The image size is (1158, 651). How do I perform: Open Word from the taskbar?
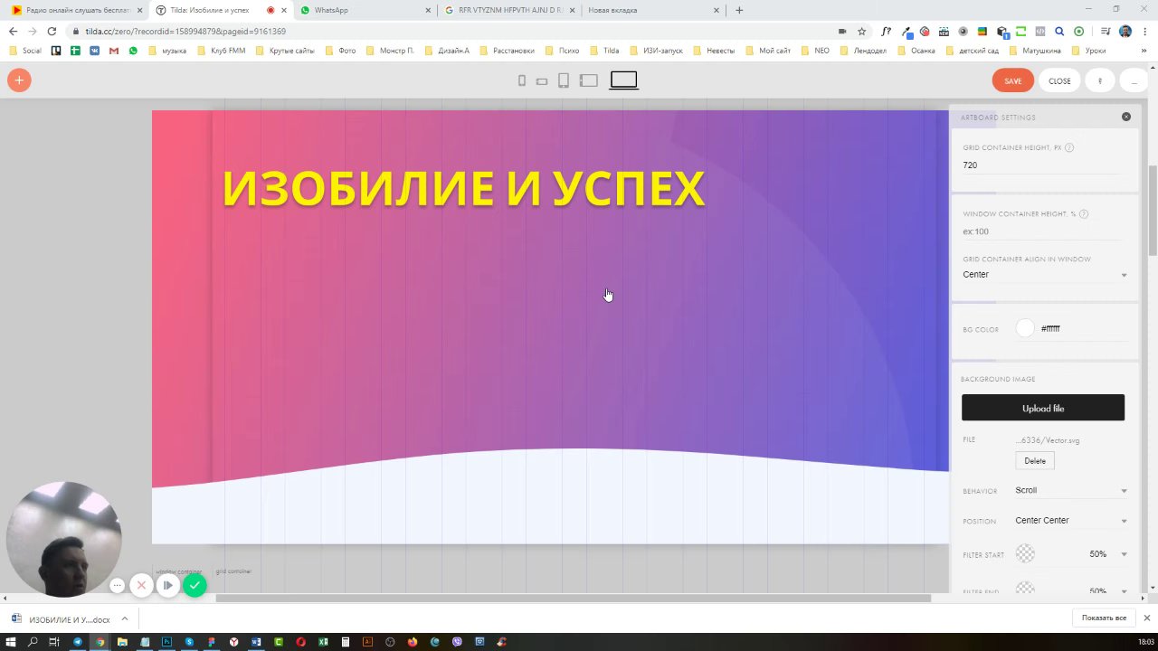pyautogui.click(x=256, y=642)
